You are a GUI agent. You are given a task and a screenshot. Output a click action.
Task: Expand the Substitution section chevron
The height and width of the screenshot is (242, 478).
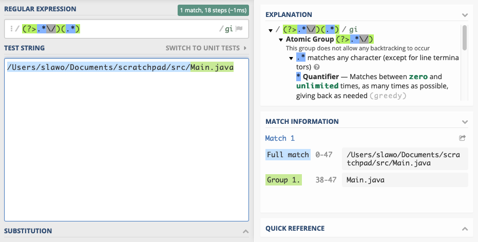245,231
